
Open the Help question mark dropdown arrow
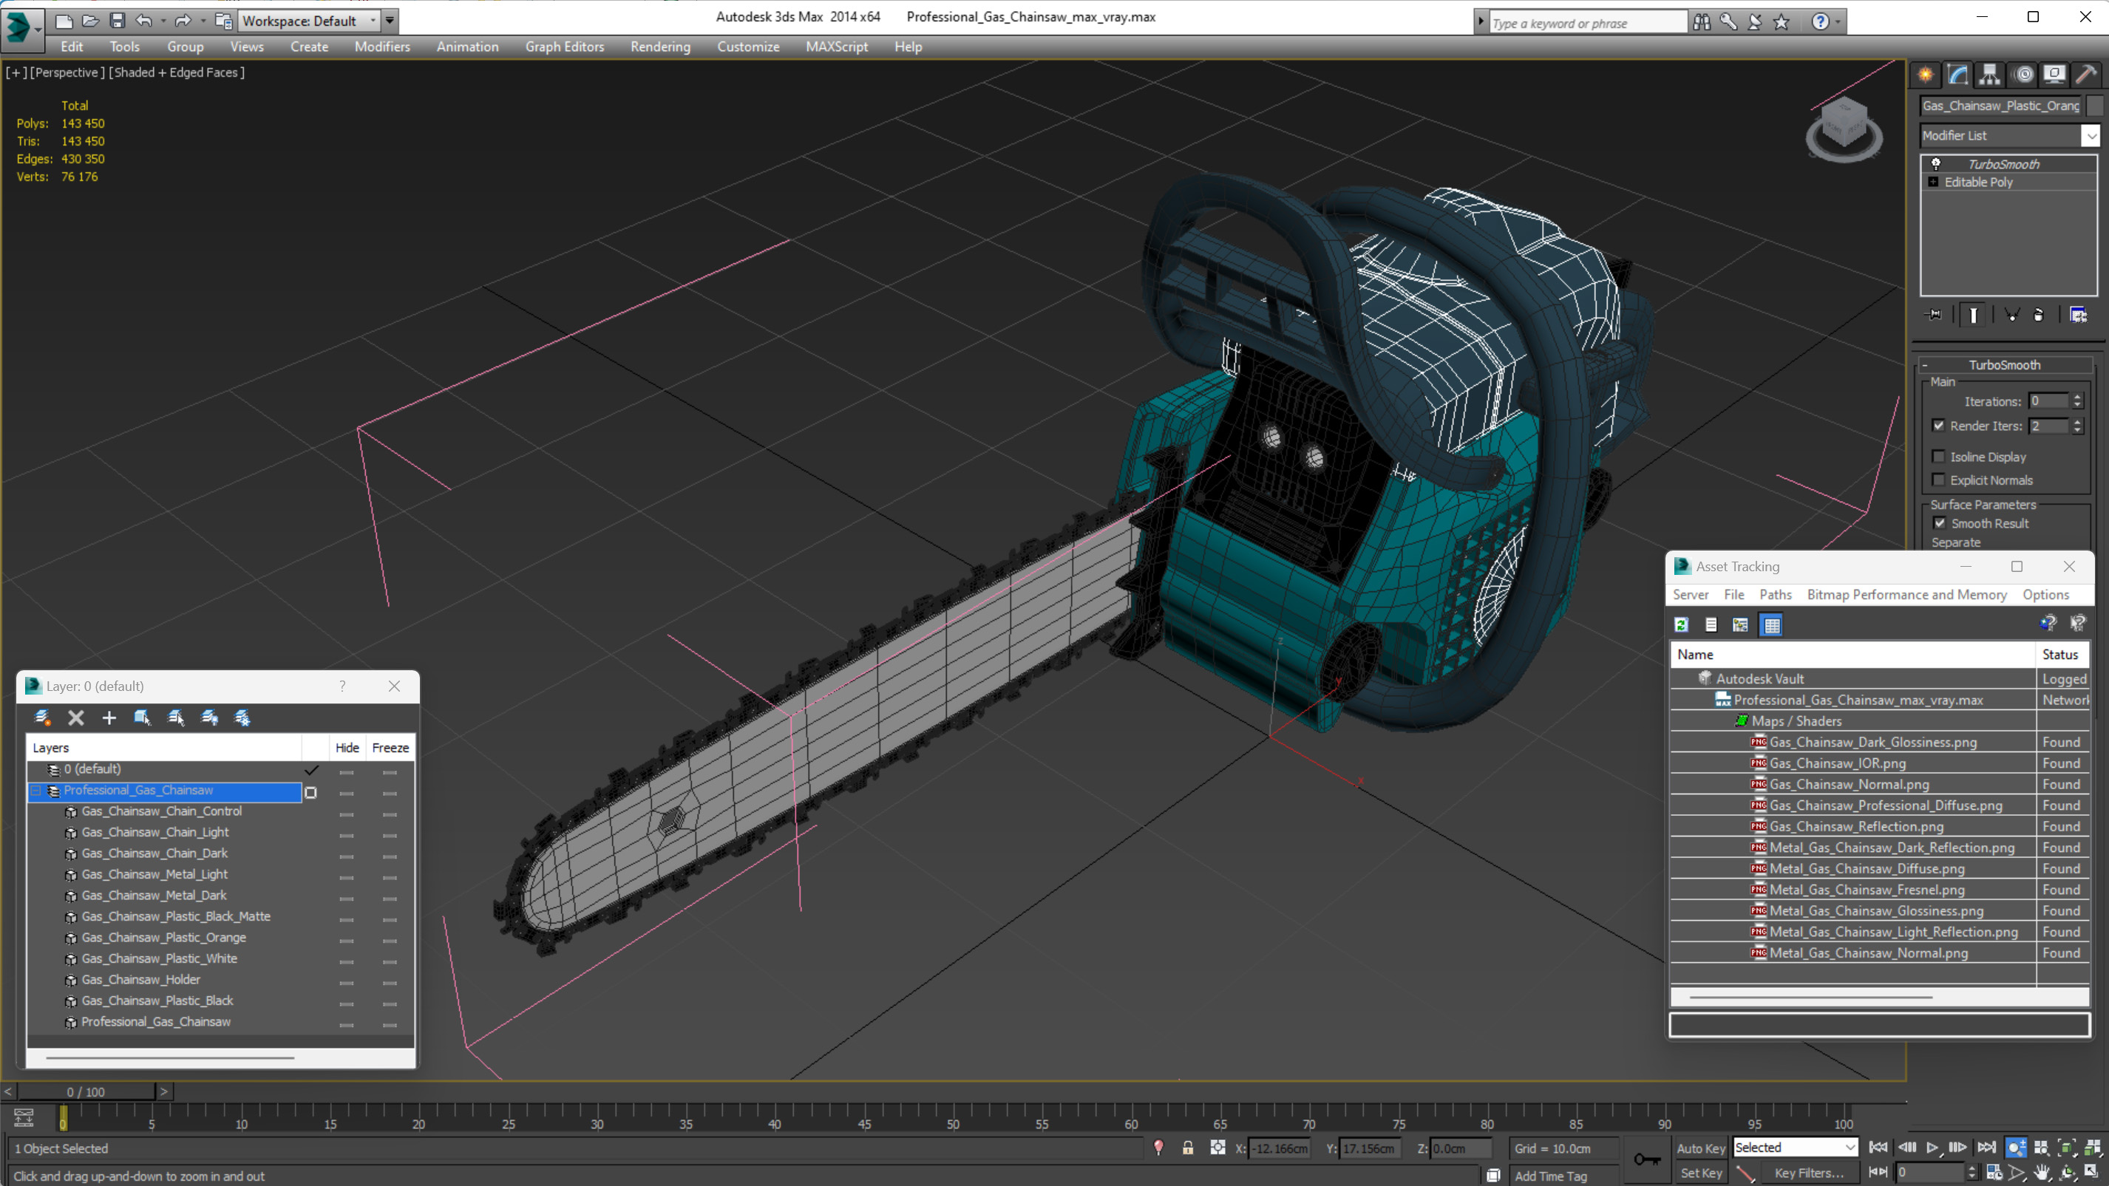coord(1839,22)
